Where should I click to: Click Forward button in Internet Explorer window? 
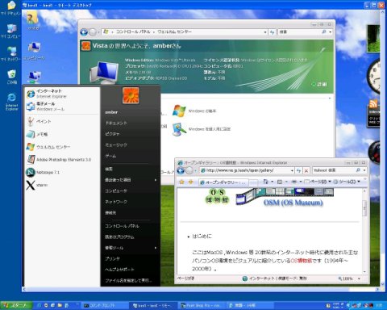tap(189, 170)
